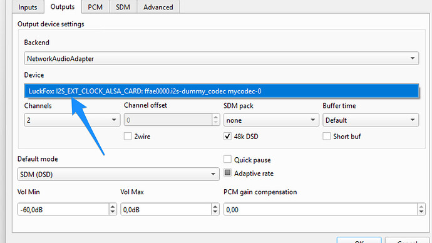Decrease PCM gain compensation with down arrow

pos(421,212)
